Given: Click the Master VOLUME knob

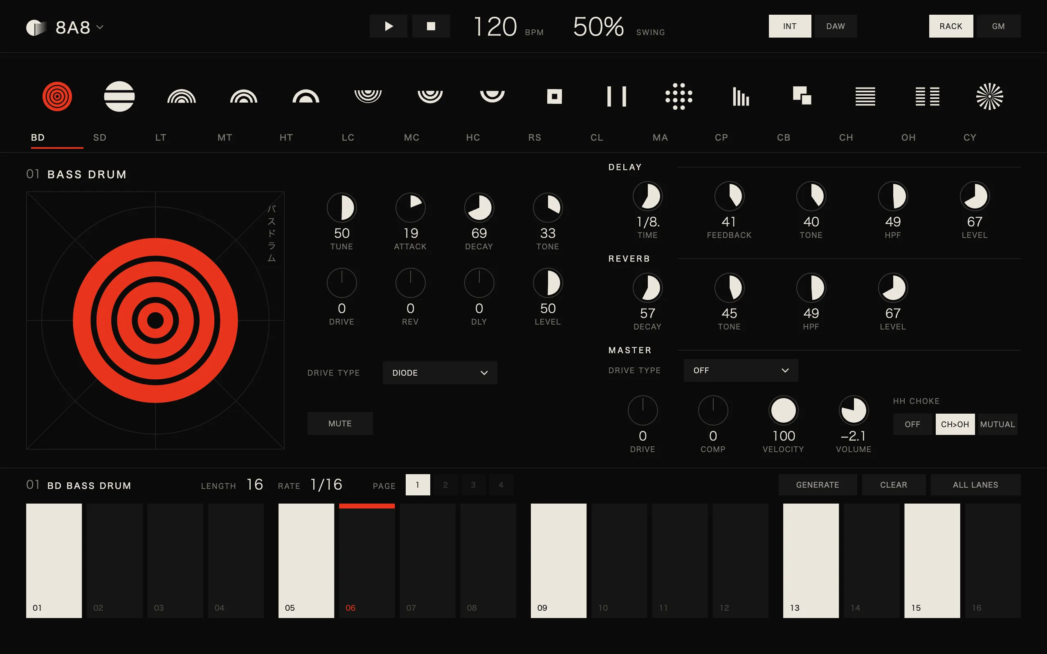Looking at the screenshot, I should [x=854, y=410].
